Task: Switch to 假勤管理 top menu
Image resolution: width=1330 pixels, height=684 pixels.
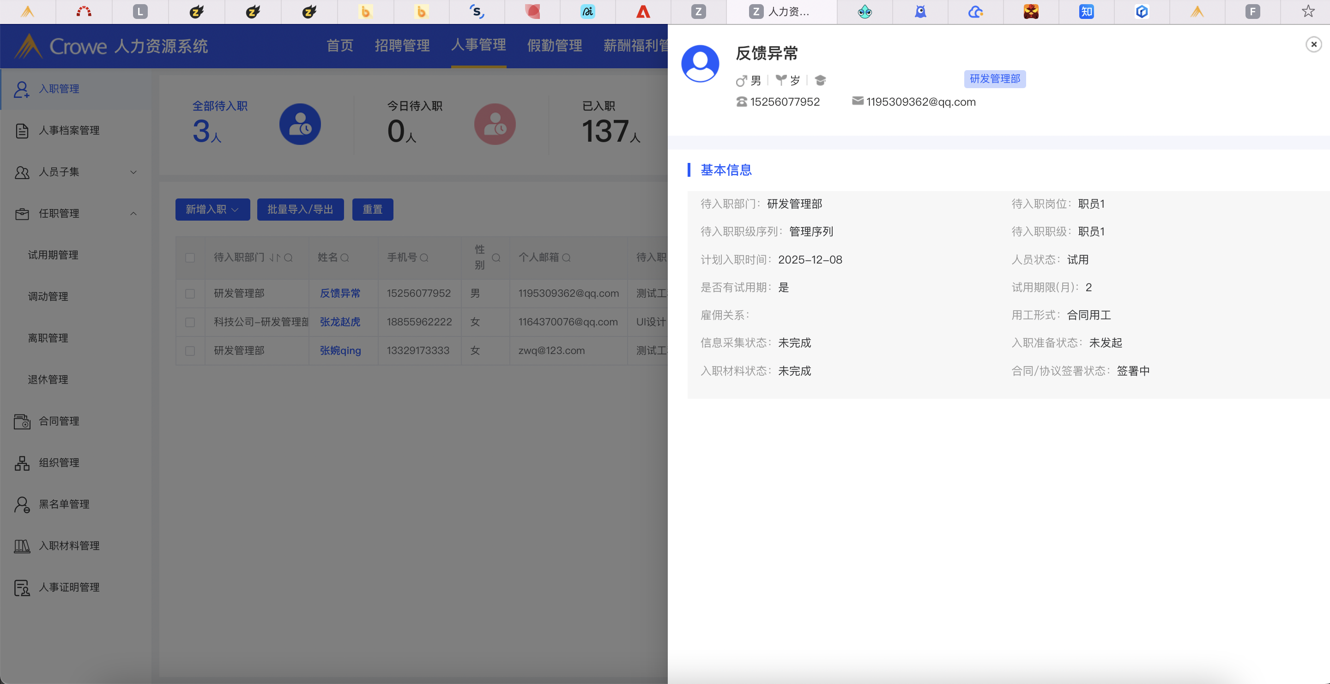Action: 554,45
